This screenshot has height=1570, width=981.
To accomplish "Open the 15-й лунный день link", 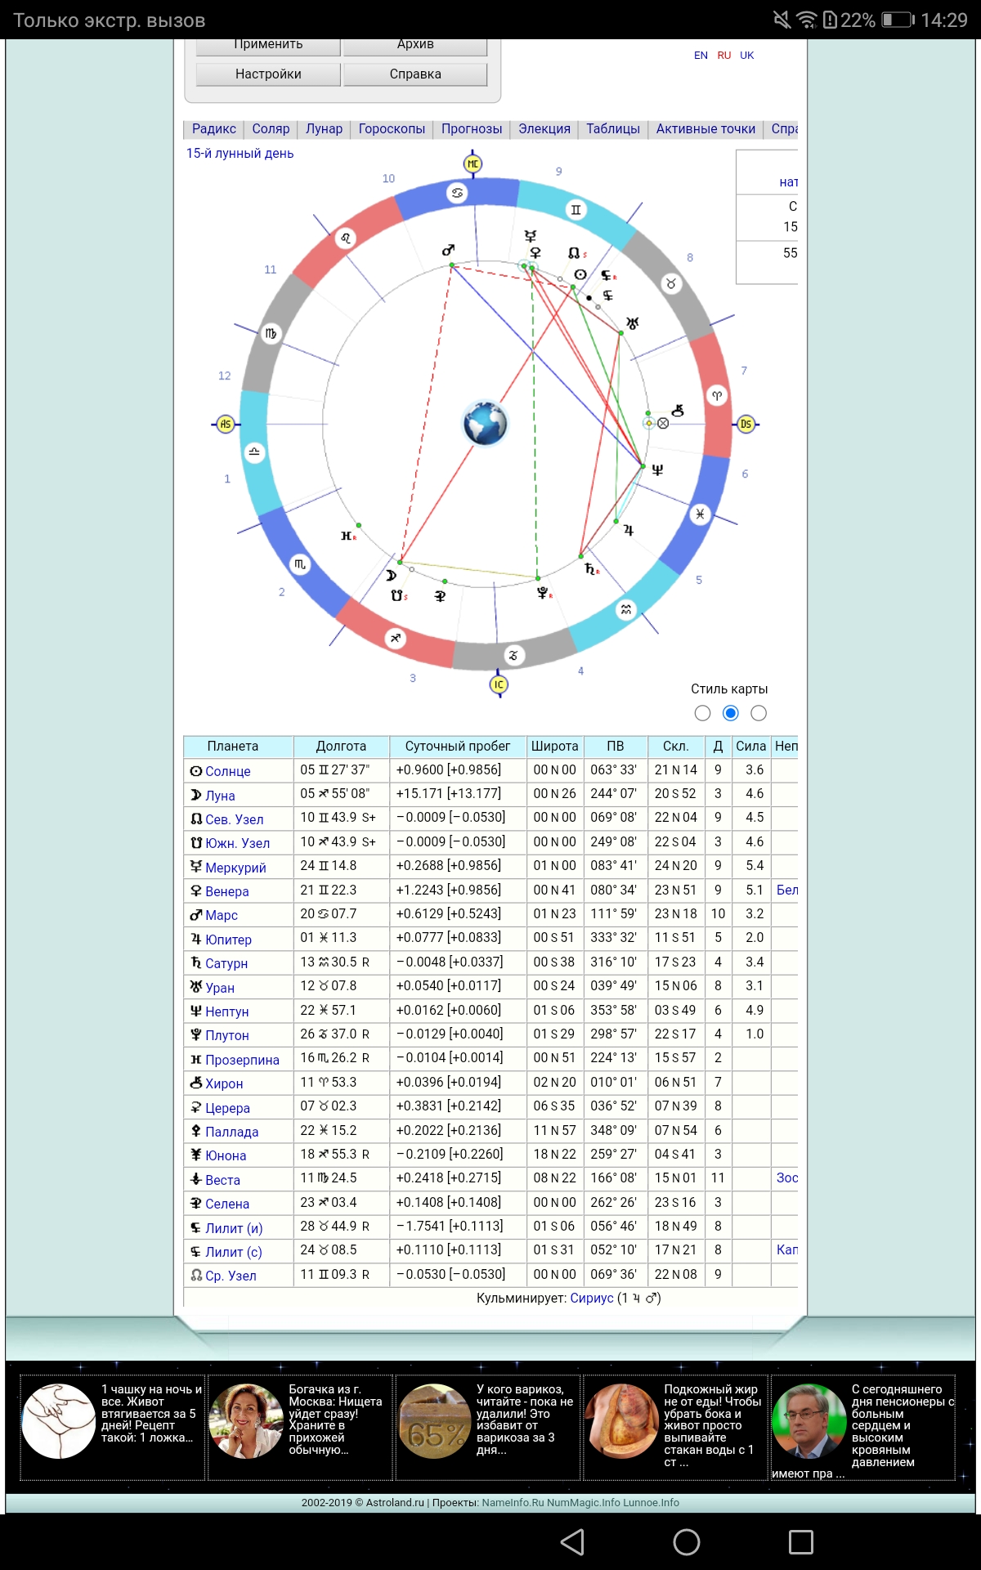I will tap(240, 153).
